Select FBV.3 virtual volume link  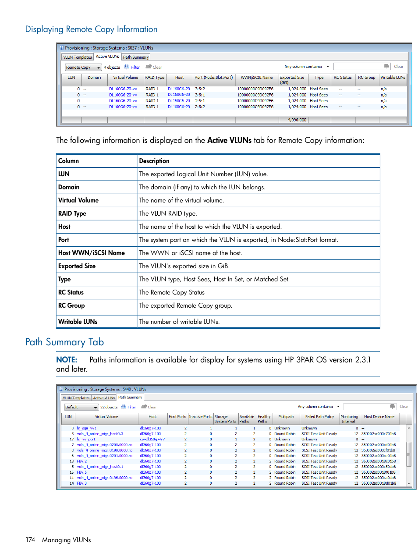point(81,483)
